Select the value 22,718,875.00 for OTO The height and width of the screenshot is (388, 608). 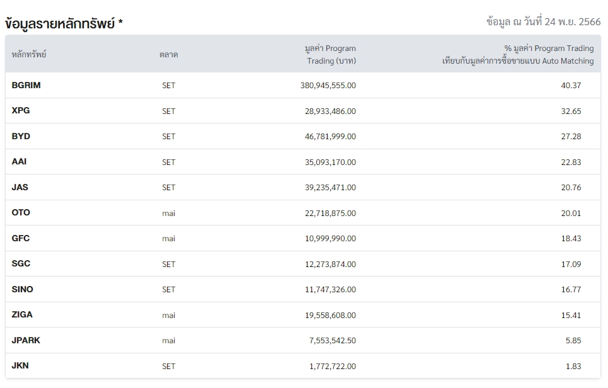330,213
